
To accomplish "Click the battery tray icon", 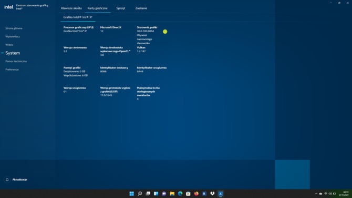I will (x=335, y=193).
